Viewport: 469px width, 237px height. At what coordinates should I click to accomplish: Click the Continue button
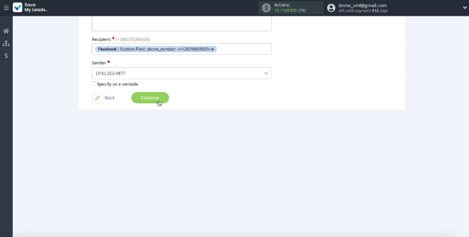point(150,98)
